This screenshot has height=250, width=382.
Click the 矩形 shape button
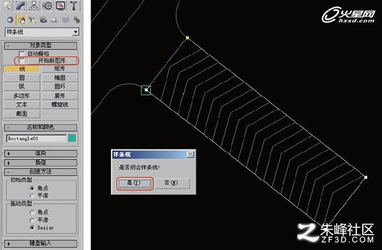(x=60, y=69)
